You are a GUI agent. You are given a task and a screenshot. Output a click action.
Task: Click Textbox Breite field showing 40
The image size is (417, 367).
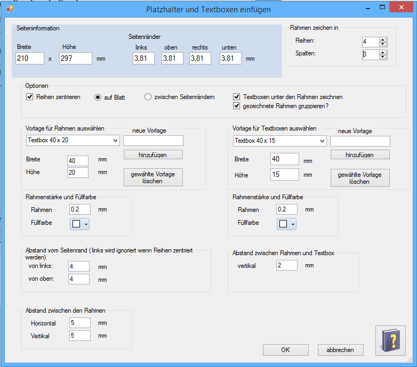(x=285, y=159)
